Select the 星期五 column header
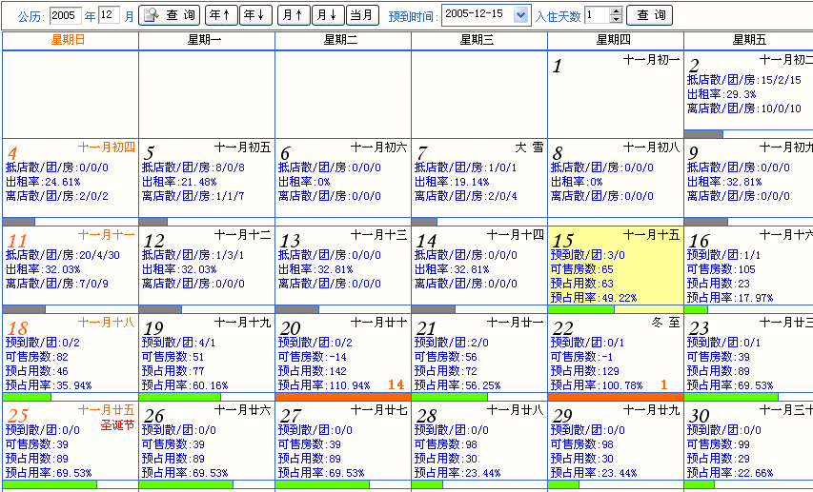 point(749,40)
